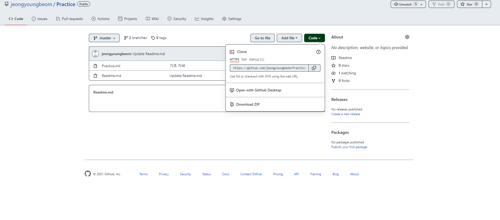The width and height of the screenshot is (500, 220).
Task: Open the 기초 자바 commit message
Action: click(177, 66)
